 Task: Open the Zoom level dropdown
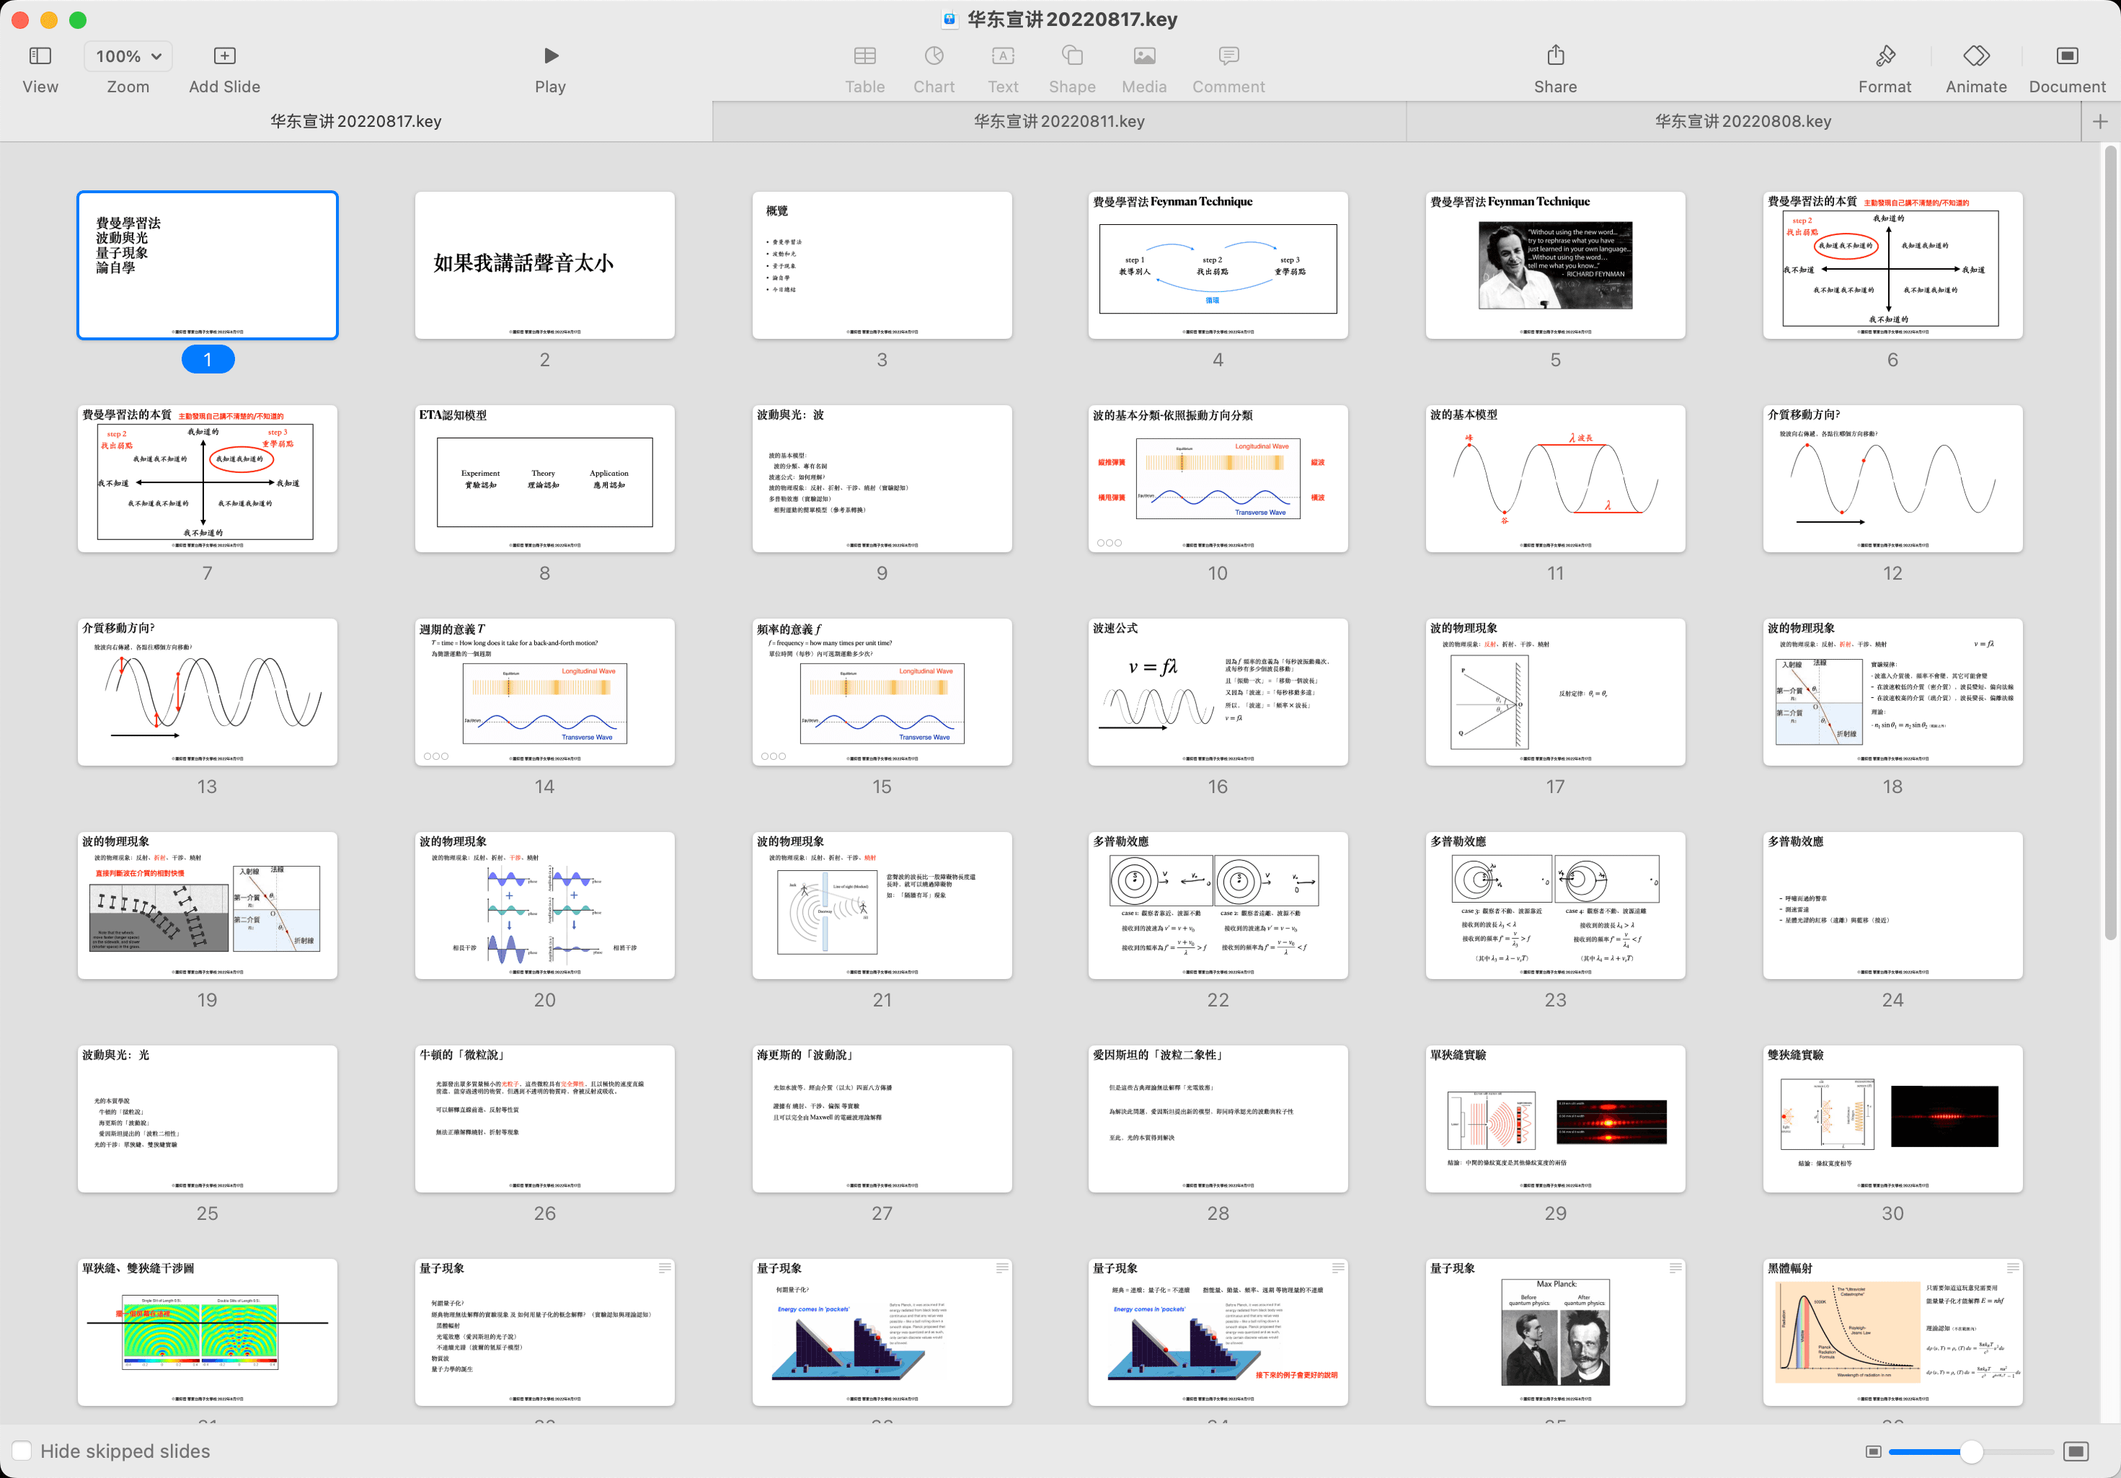[127, 56]
